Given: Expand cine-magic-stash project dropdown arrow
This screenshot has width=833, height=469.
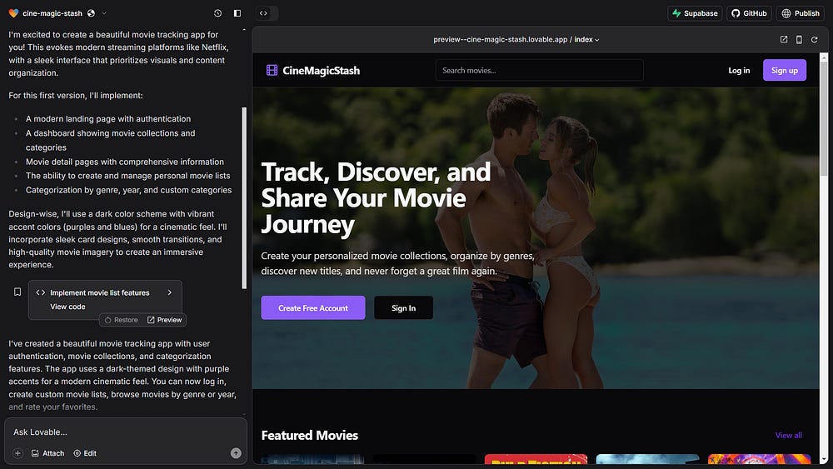Looking at the screenshot, I should (104, 13).
